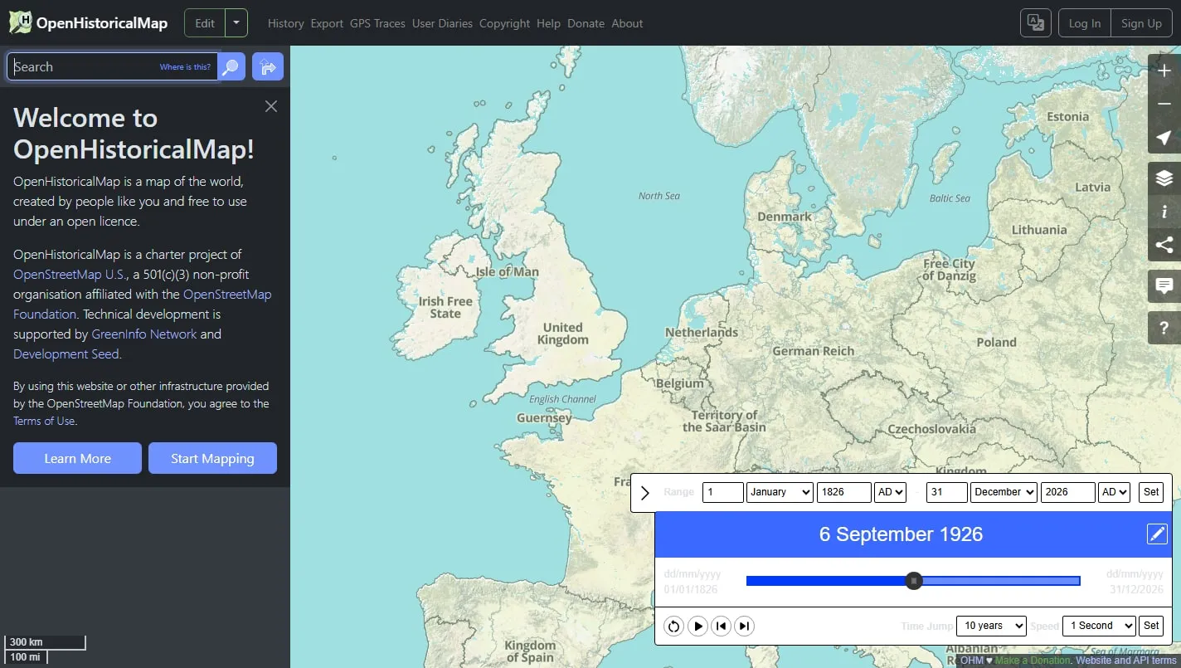Screen dimensions: 1181x668
Task: Click the Sign Up button
Action: pos(1141,23)
